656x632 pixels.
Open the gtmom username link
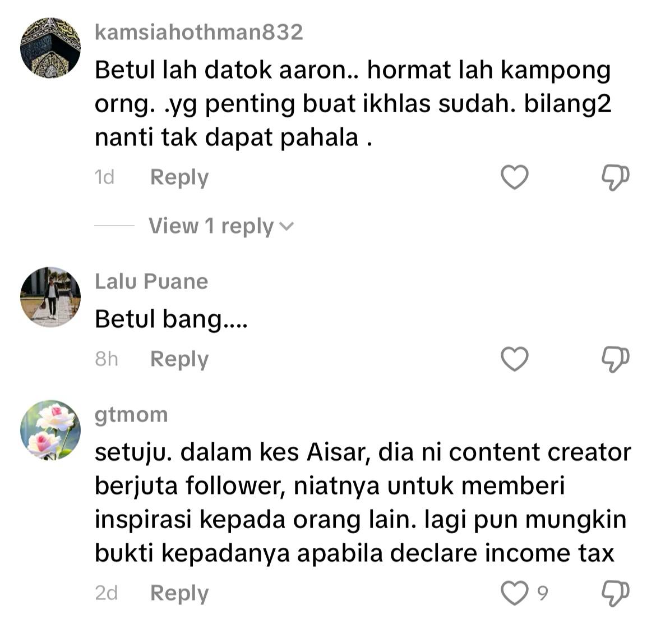(x=131, y=415)
